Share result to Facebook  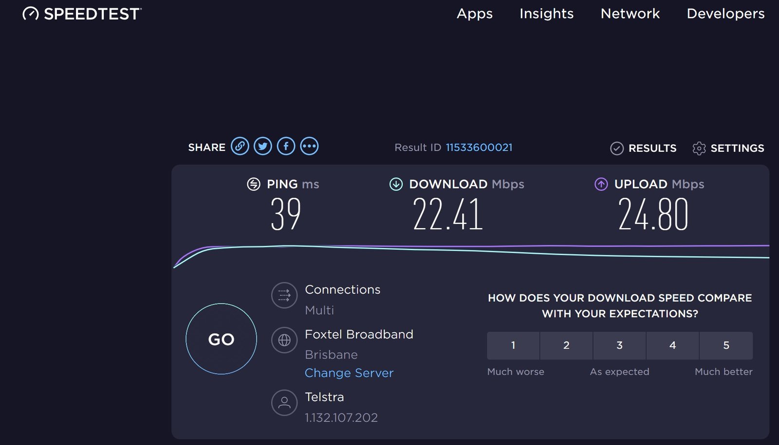tap(286, 145)
